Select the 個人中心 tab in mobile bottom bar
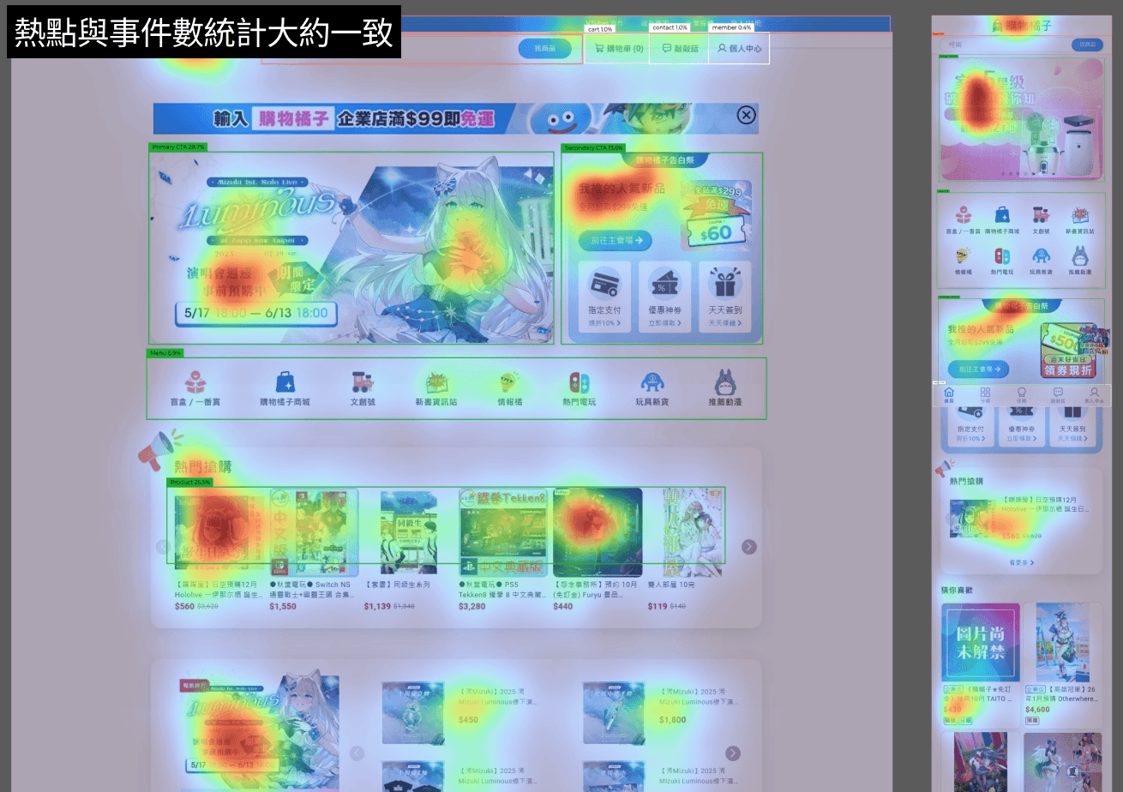The width and height of the screenshot is (1123, 792). pyautogui.click(x=1094, y=395)
